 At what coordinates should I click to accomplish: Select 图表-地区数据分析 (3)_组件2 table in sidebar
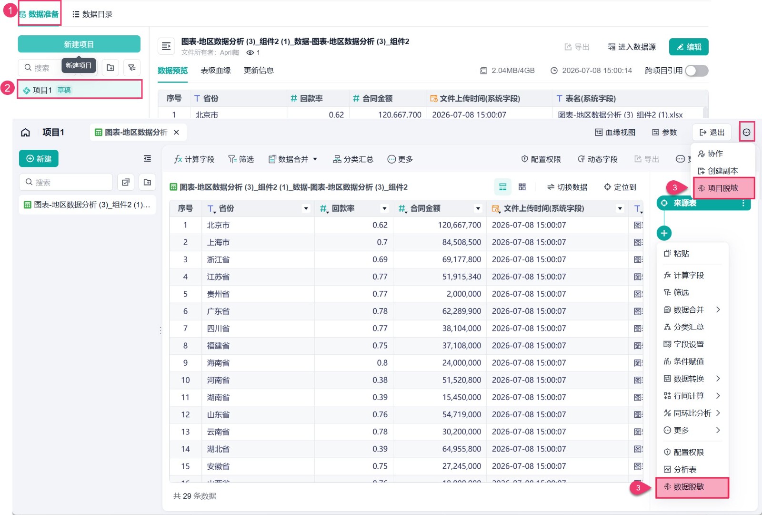tap(87, 205)
